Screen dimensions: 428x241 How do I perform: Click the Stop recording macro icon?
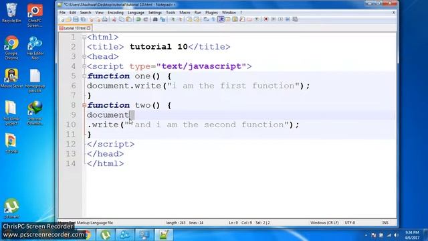click(x=274, y=19)
